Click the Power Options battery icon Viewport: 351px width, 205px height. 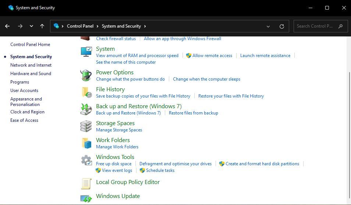click(86, 75)
